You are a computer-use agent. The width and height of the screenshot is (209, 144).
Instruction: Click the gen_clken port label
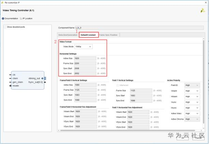coord(18,82)
